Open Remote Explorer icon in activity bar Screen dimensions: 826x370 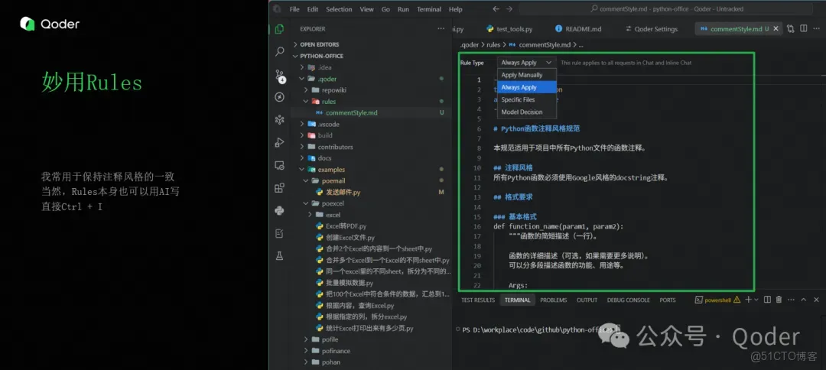280,165
